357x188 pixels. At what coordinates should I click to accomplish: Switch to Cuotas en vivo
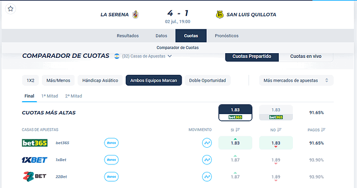point(306,56)
